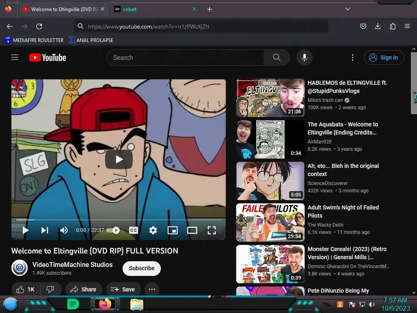The height and width of the screenshot is (313, 417).
Task: Switch to miniplayer mode
Action: point(173,230)
